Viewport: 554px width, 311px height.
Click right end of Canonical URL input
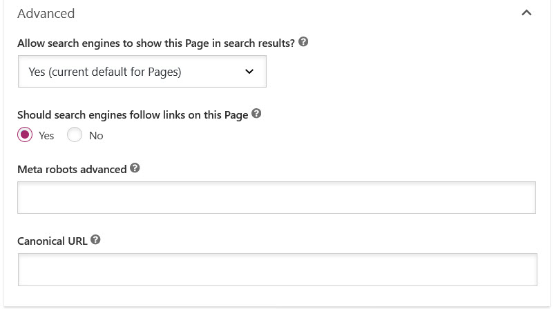click(x=525, y=270)
